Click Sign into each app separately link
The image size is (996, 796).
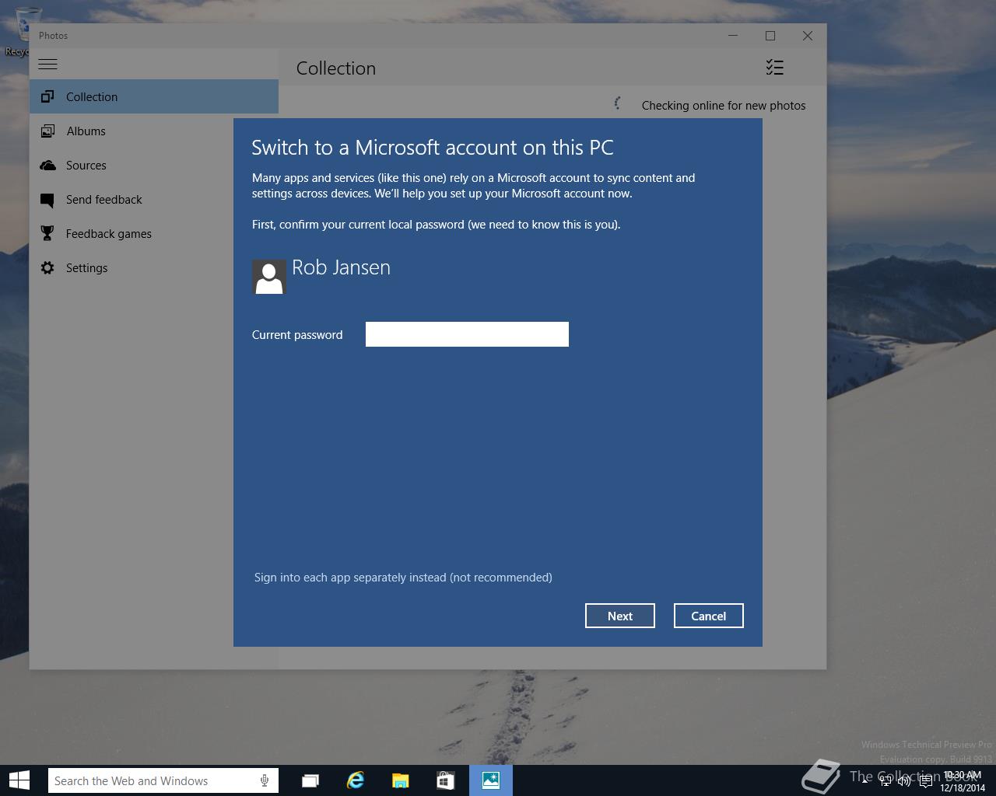(x=403, y=578)
